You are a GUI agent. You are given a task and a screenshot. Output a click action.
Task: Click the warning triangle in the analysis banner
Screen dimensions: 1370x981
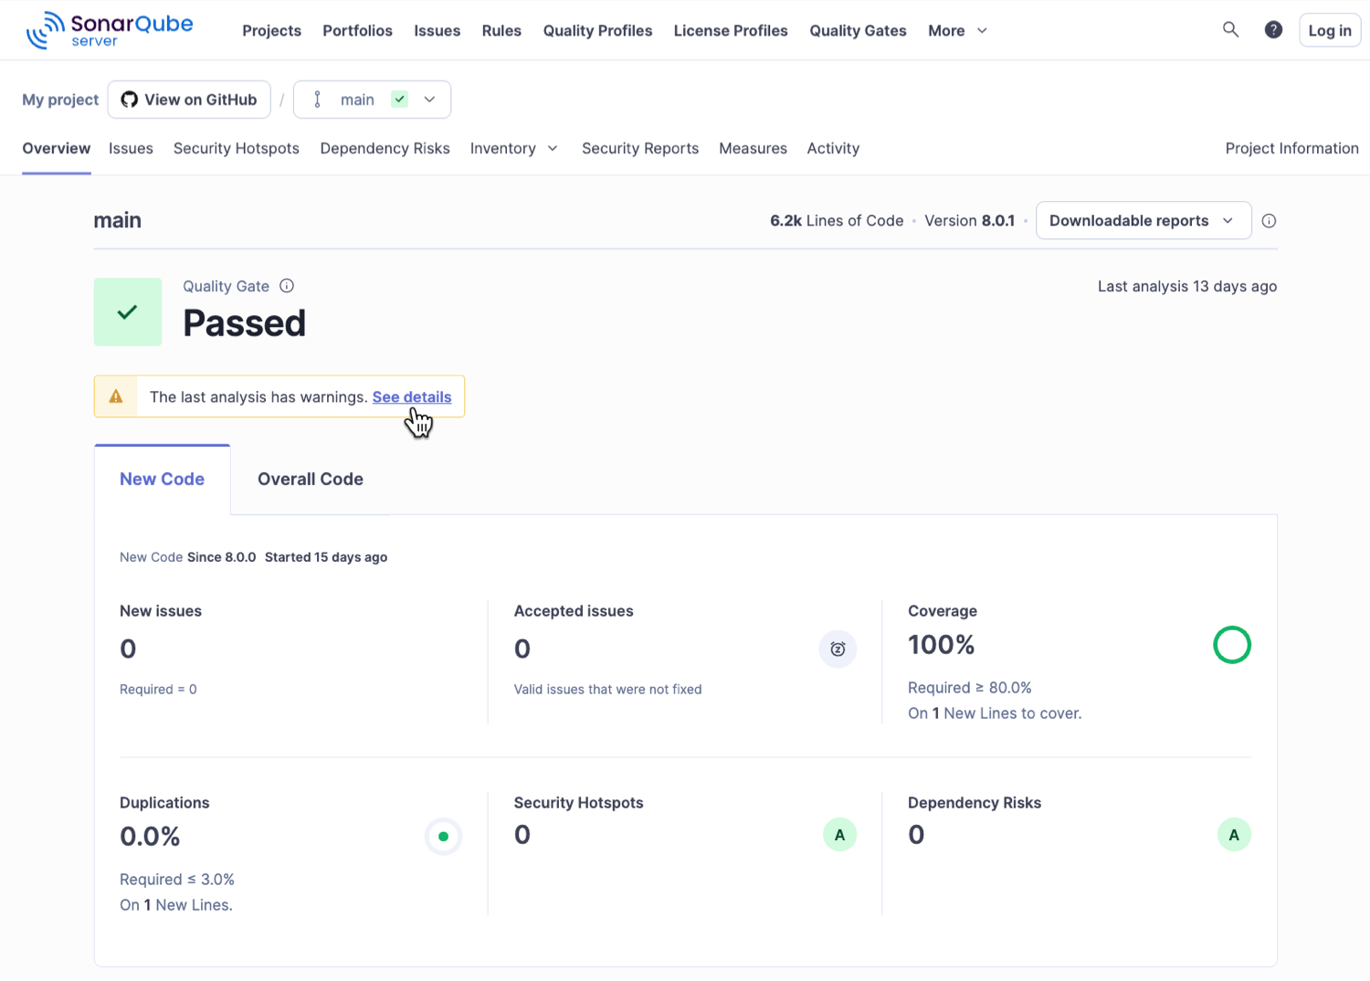pyautogui.click(x=116, y=396)
